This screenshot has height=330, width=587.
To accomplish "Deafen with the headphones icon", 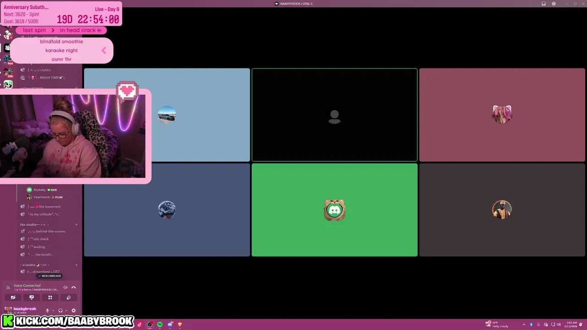I will 60,310.
